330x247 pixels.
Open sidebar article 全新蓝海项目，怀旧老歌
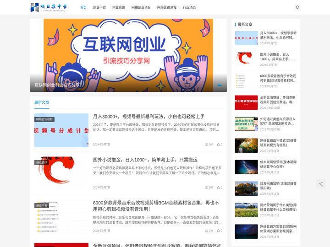[x=278, y=100]
